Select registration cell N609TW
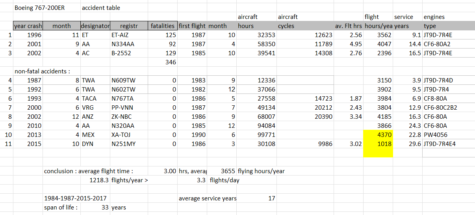The image size is (475, 215). [x=129, y=80]
